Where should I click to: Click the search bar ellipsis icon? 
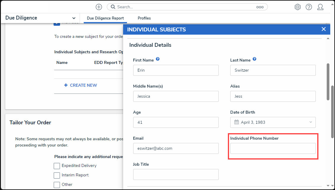(260, 7)
